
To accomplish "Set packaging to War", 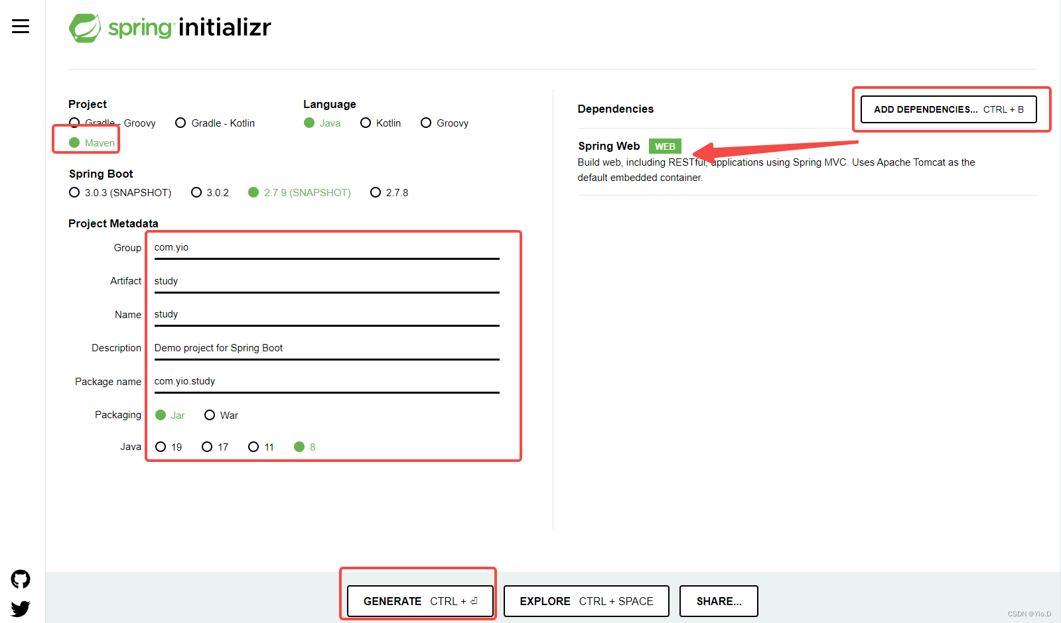I will point(222,416).
